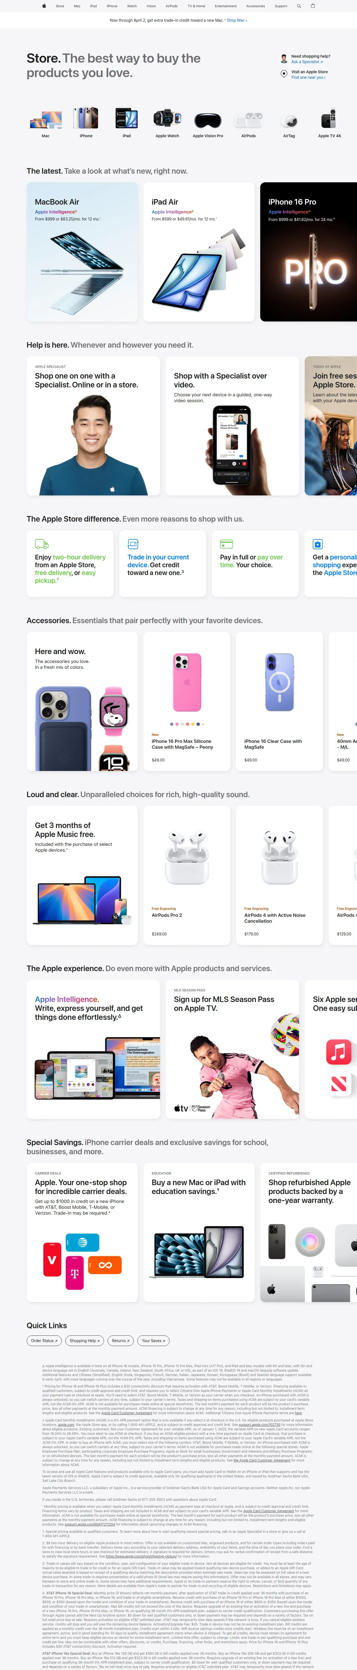This screenshot has width=357, height=1670.
Task: Go to Support in the top menu
Action: coord(281,6)
